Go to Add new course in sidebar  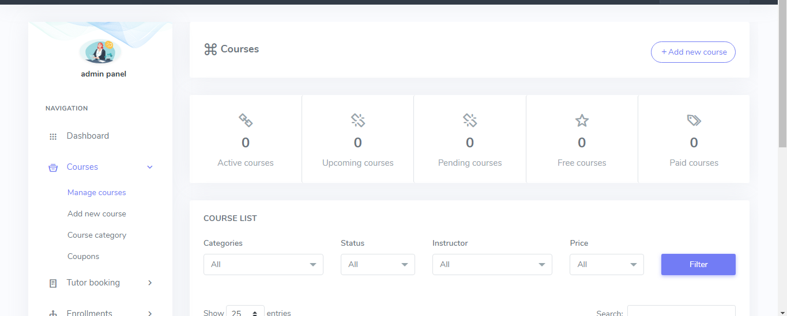point(96,214)
